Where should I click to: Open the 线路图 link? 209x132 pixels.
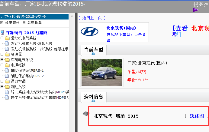click(x=197, y=116)
